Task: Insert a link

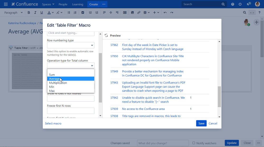Action: (139, 12)
